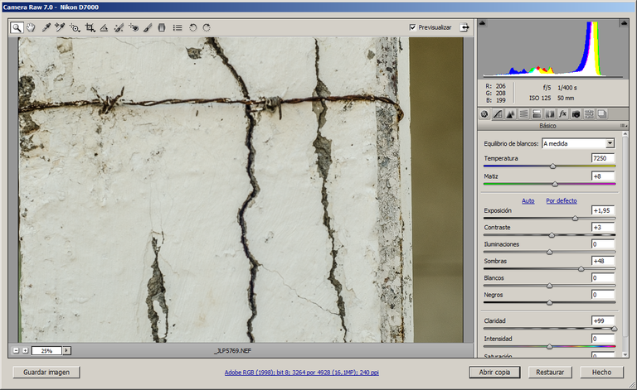This screenshot has width=637, height=390.
Task: Click the Guardar imagen button
Action: click(x=46, y=372)
